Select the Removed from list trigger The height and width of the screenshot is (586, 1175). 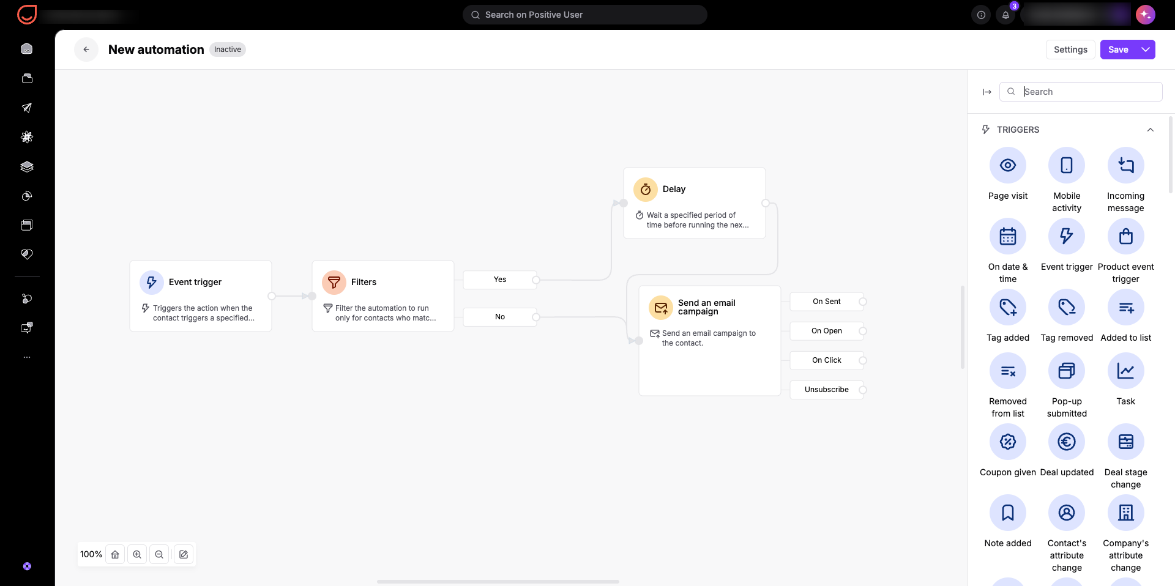(1007, 371)
